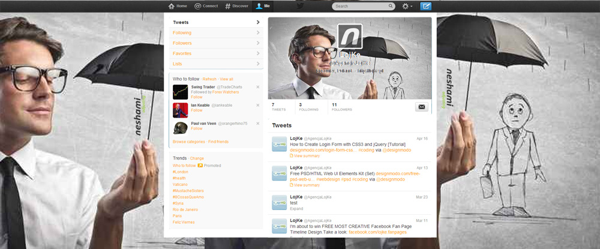Viewport: 600px width, 249px height.
Task: Open the #MustacheSisters trend
Action: pyautogui.click(x=188, y=190)
